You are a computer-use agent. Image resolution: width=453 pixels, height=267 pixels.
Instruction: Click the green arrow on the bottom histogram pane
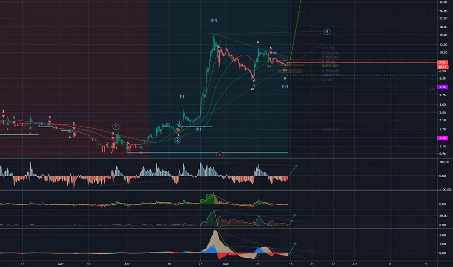pyautogui.click(x=292, y=249)
